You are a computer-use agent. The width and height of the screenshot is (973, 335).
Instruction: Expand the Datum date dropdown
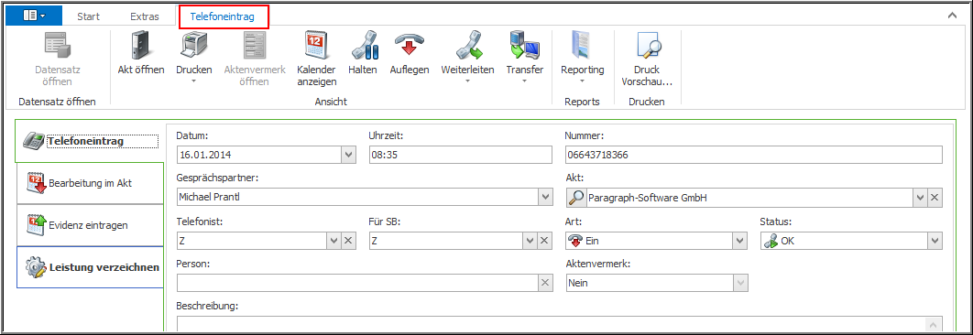coord(349,155)
